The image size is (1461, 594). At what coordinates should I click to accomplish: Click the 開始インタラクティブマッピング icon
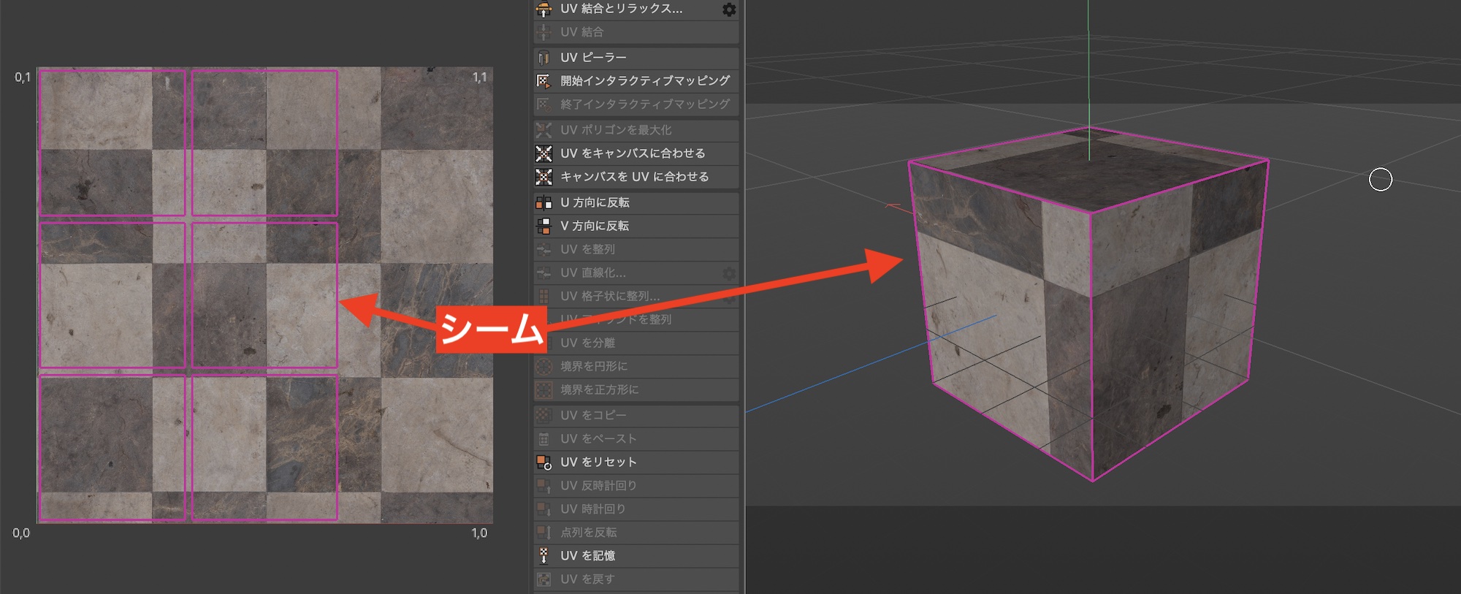pos(543,81)
